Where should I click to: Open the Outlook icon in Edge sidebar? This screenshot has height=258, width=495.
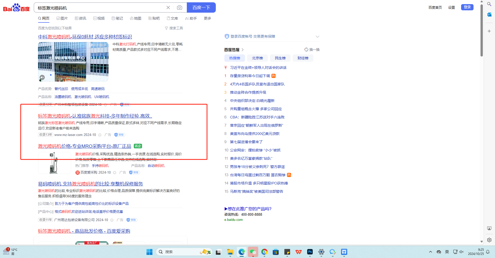point(489,15)
